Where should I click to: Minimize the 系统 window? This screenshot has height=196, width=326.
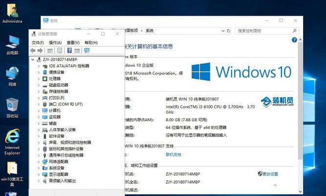tap(267, 21)
